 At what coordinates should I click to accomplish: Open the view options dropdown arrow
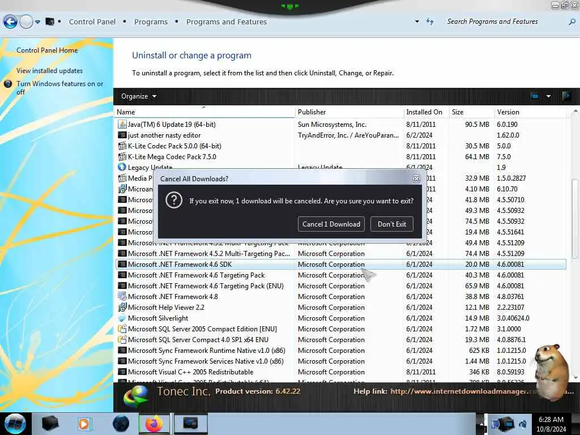pos(548,96)
